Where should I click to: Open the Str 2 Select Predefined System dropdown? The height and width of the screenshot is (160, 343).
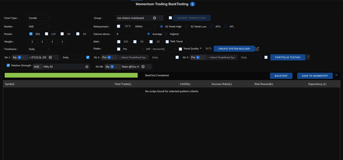(x=133, y=57)
